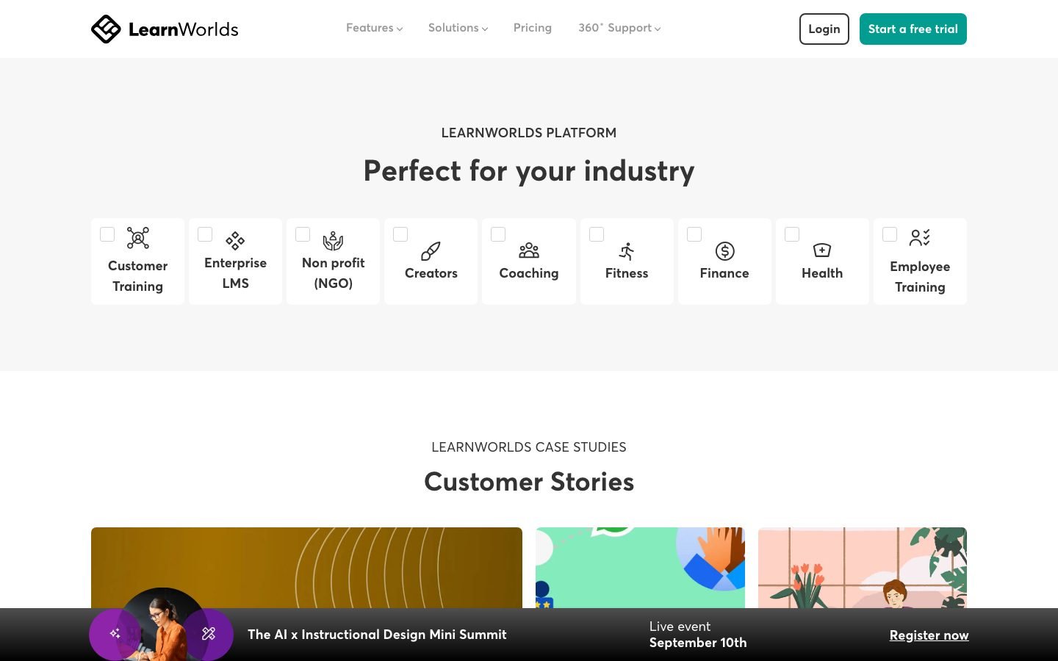Click the sparkle icon in summit banner
Viewport: 1058px width, 661px height.
coord(115,633)
